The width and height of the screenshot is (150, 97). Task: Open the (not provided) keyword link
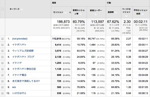(x=20, y=39)
